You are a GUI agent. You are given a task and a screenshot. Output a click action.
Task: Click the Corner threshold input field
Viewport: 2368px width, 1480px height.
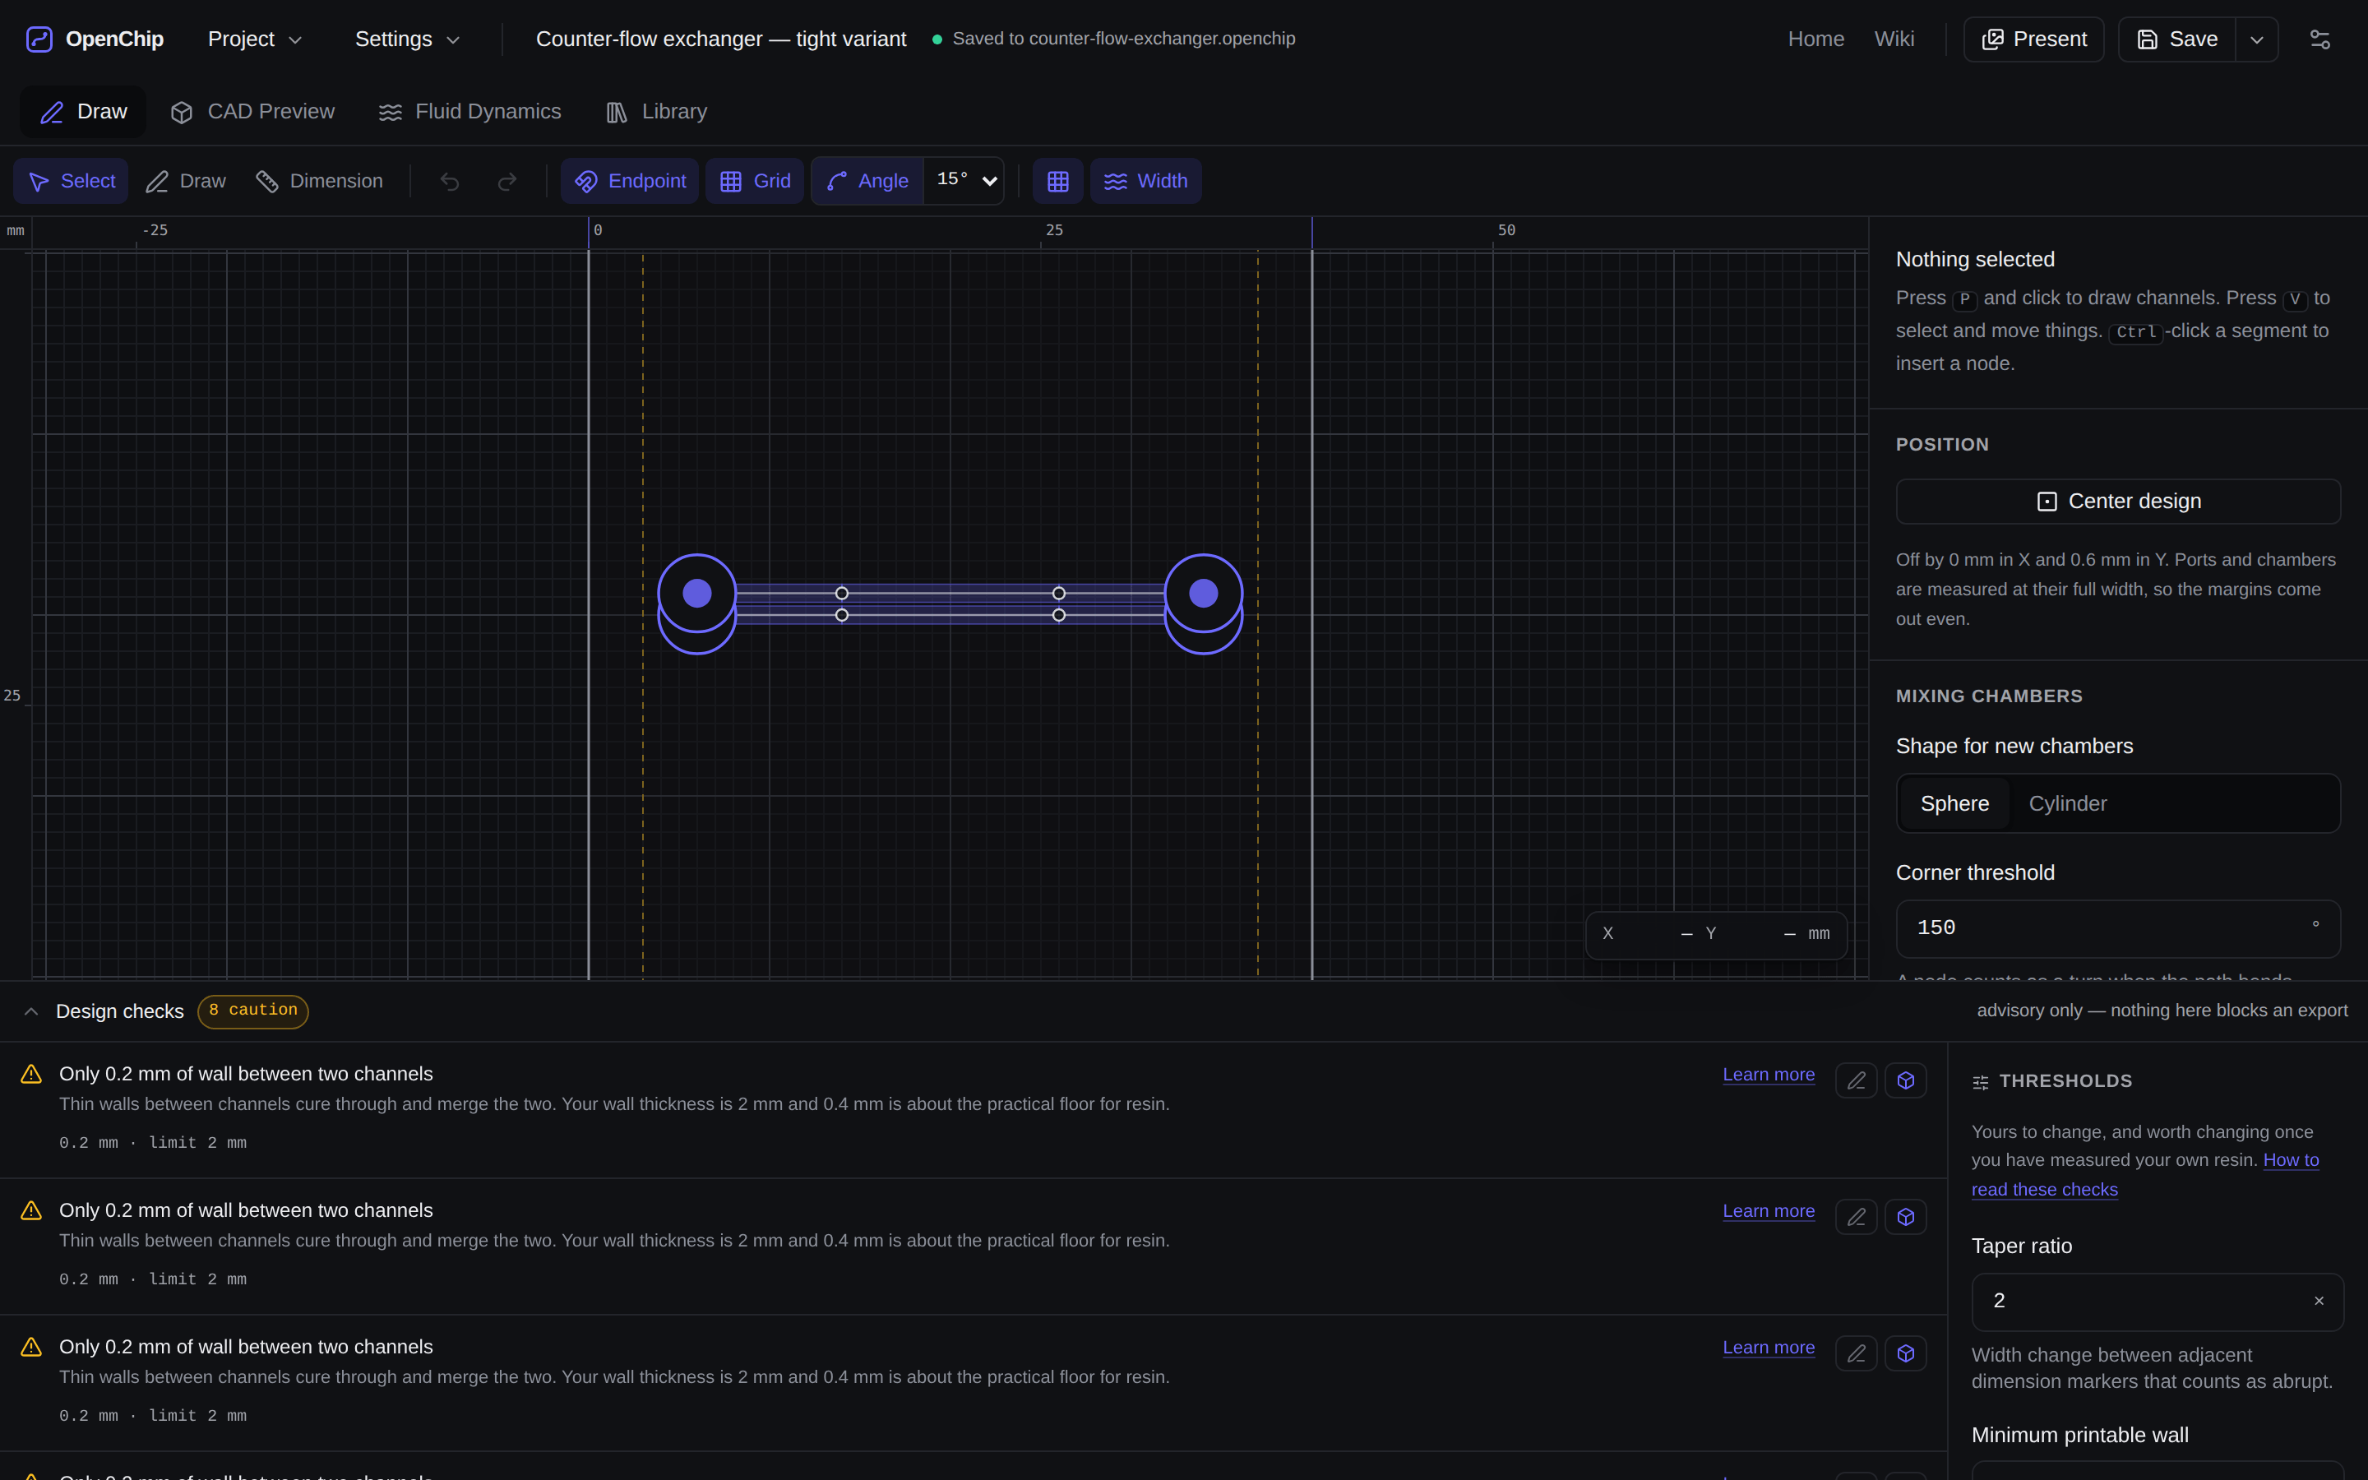tap(2119, 928)
